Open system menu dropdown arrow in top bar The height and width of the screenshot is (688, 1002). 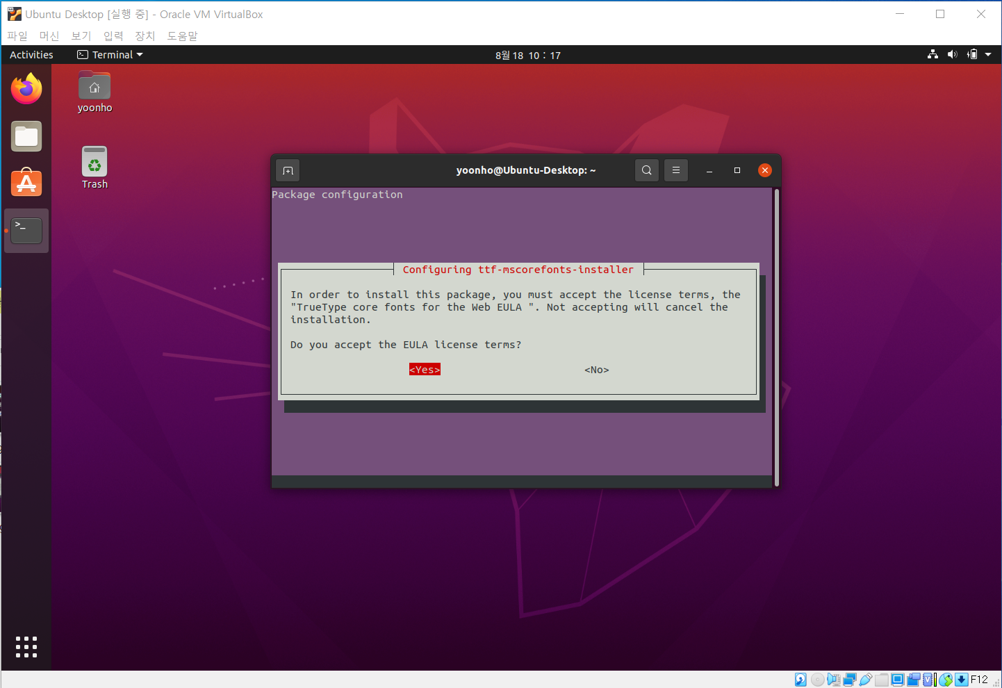pyautogui.click(x=988, y=54)
